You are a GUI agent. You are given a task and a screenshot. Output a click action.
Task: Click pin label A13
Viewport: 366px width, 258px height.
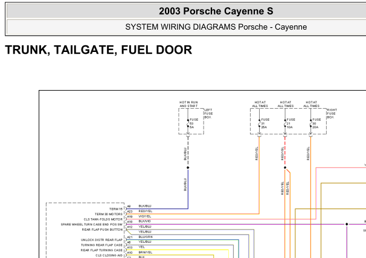point(129,248)
